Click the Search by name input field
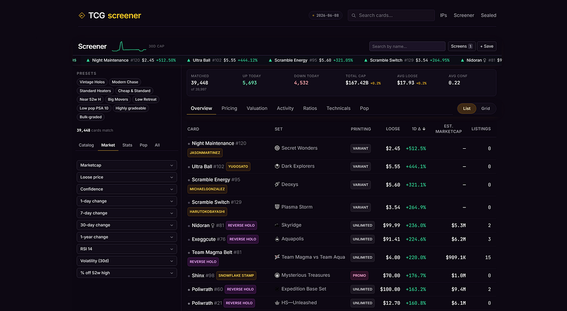Image resolution: width=567 pixels, height=311 pixels. (407, 46)
